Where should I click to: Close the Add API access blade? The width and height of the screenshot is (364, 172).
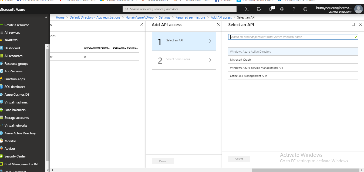click(x=218, y=24)
